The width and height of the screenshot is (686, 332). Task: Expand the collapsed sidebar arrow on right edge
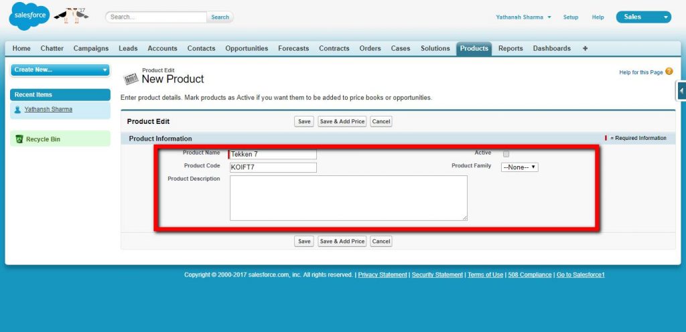[681, 91]
